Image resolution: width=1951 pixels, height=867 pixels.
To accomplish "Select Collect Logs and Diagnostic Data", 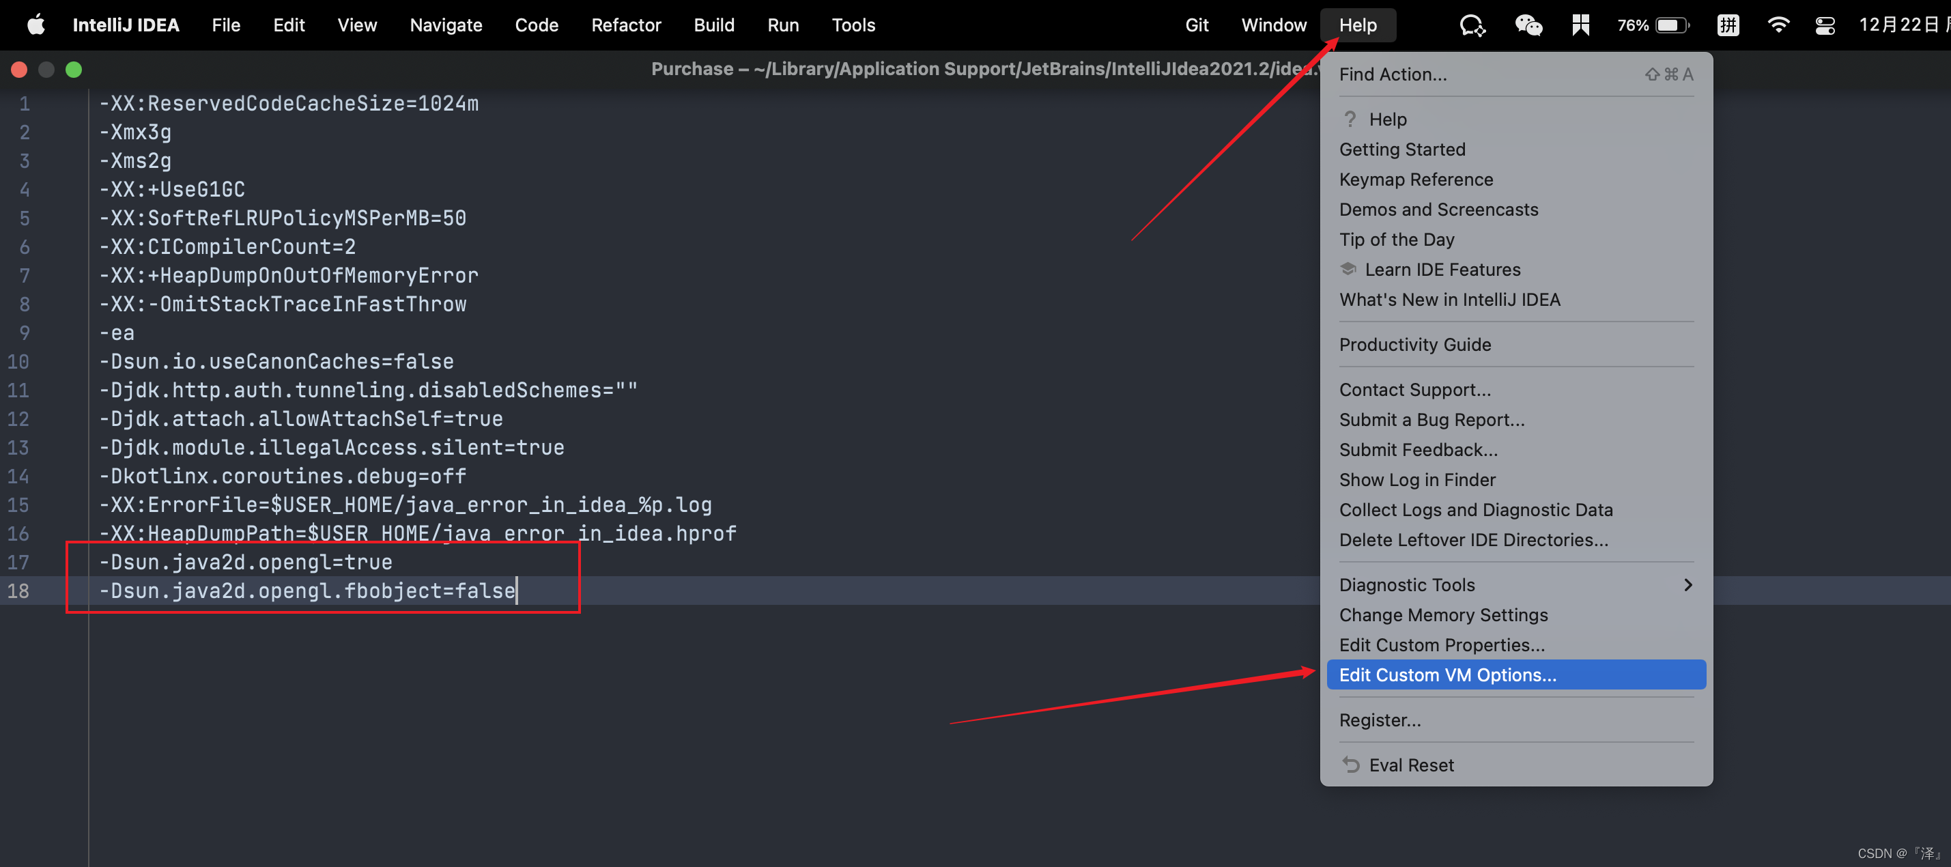I will point(1515,509).
